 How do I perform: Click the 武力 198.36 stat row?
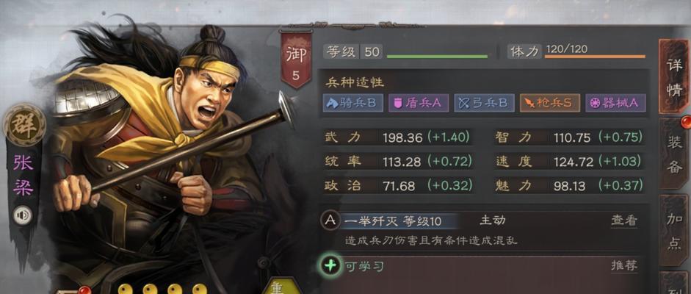pyautogui.click(x=398, y=137)
